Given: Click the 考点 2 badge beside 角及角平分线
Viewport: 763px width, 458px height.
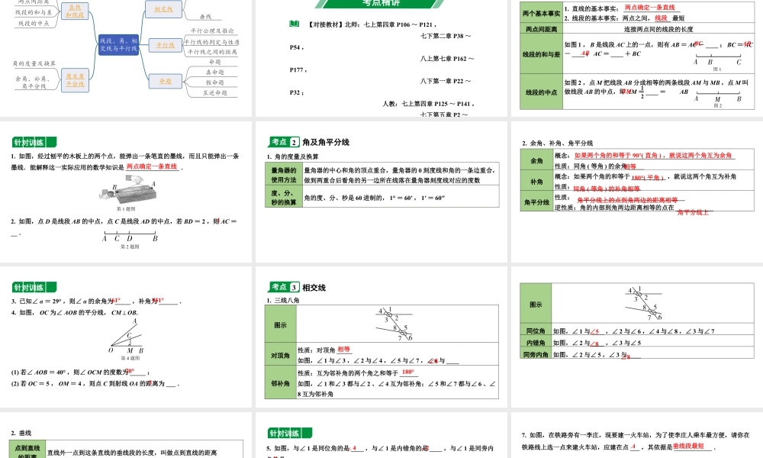Looking at the screenshot, I should coord(283,142).
